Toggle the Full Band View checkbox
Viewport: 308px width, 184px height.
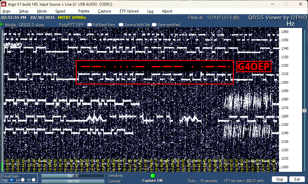(x=90, y=24)
